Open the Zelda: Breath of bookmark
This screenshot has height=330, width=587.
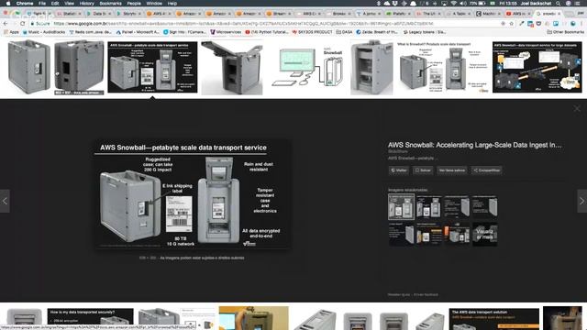(x=377, y=32)
